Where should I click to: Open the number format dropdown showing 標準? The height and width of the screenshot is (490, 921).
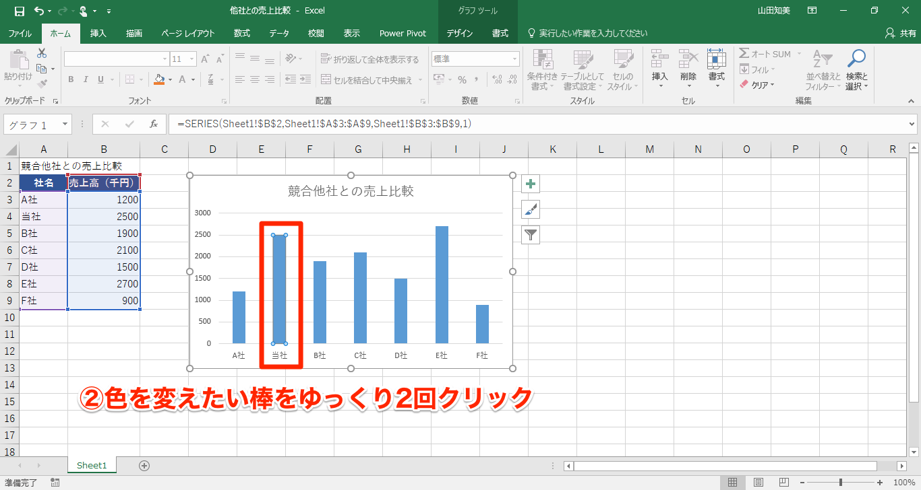pos(515,59)
